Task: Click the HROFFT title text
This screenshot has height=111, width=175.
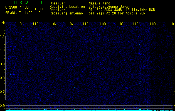Action: pyautogui.click(x=28, y=2)
